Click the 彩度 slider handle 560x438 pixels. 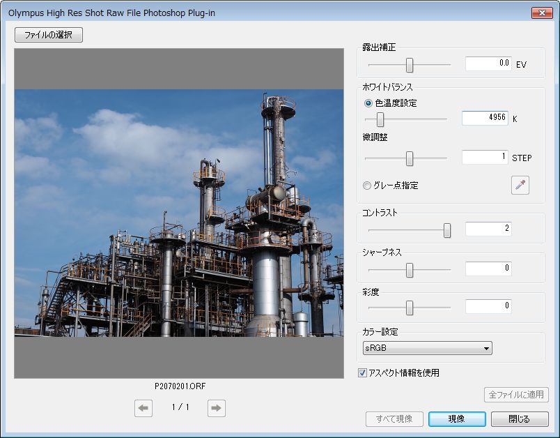pyautogui.click(x=410, y=308)
